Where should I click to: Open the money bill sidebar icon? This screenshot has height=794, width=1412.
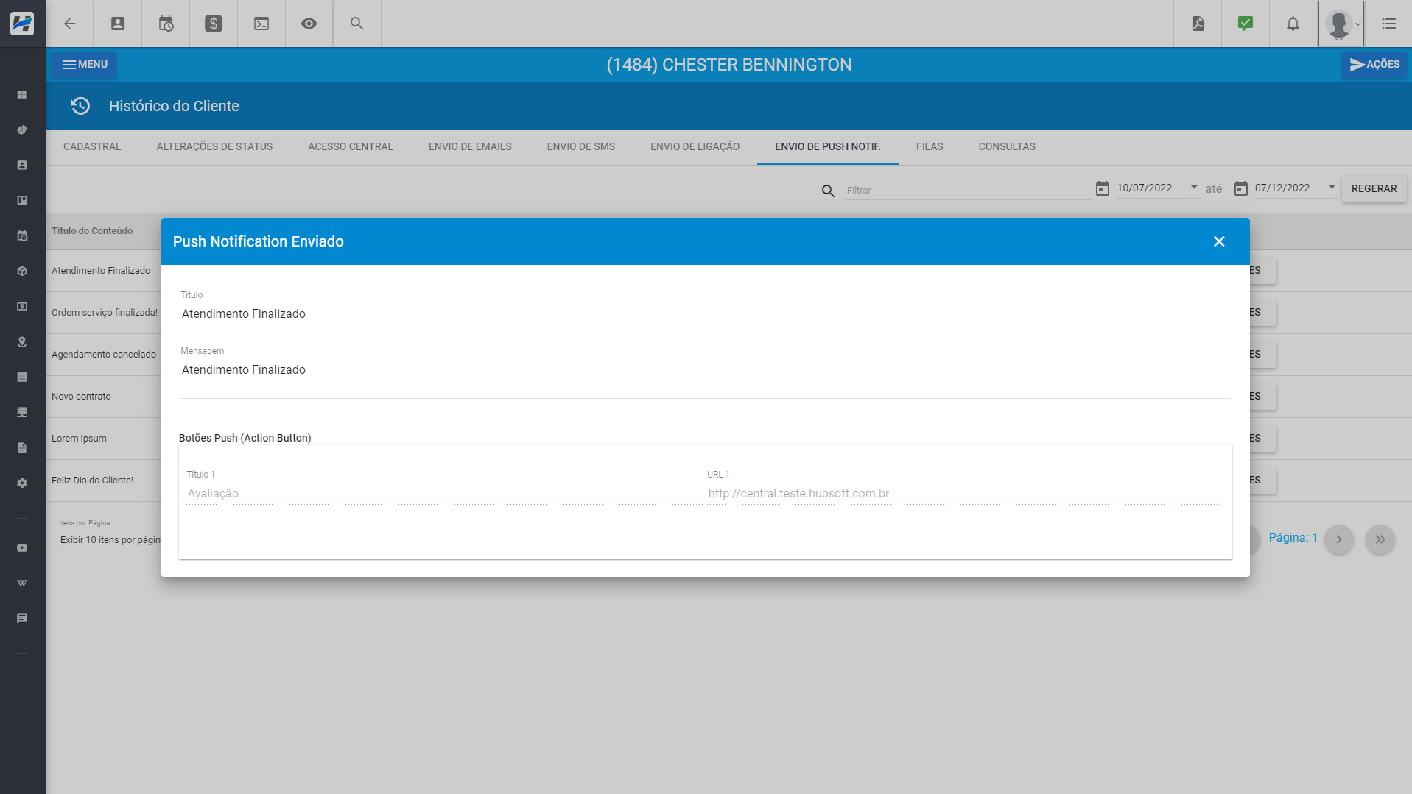tap(22, 307)
